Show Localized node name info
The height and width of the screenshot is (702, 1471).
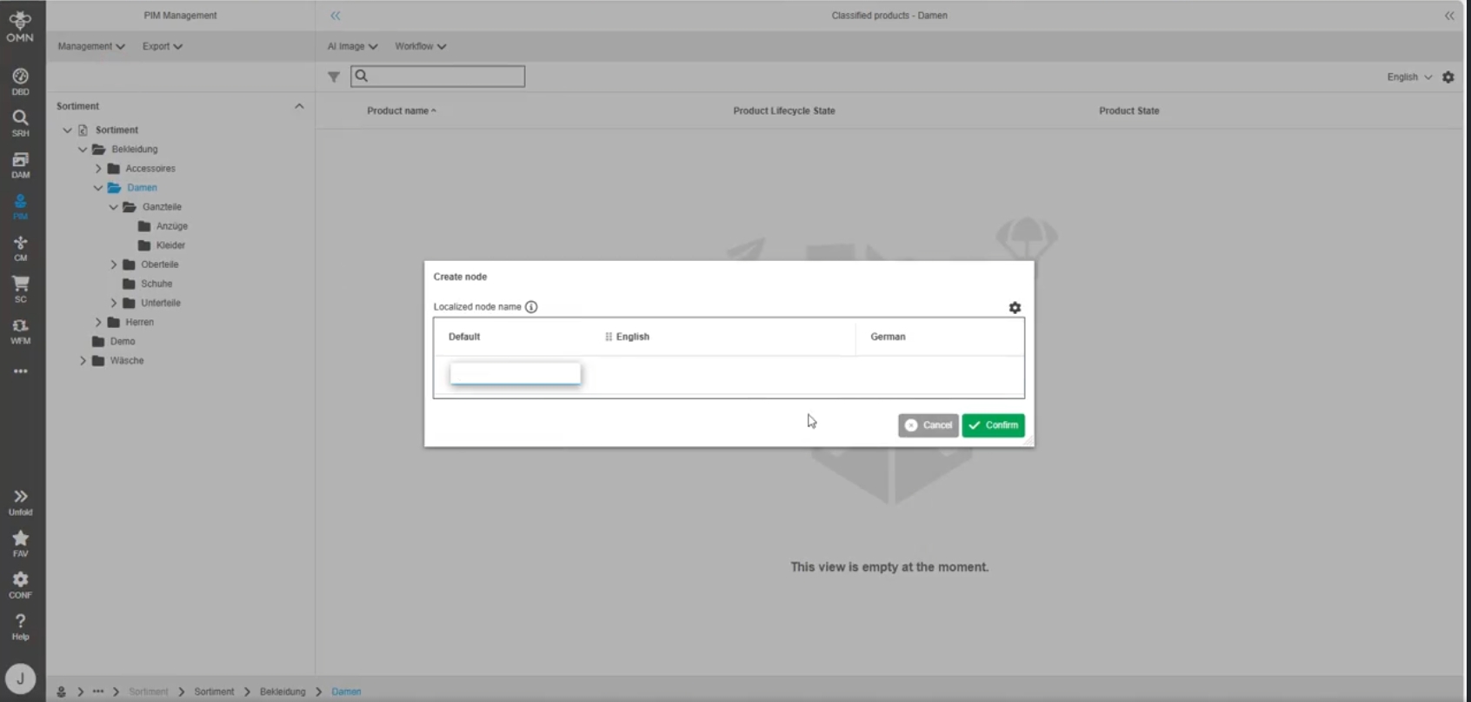(x=531, y=306)
